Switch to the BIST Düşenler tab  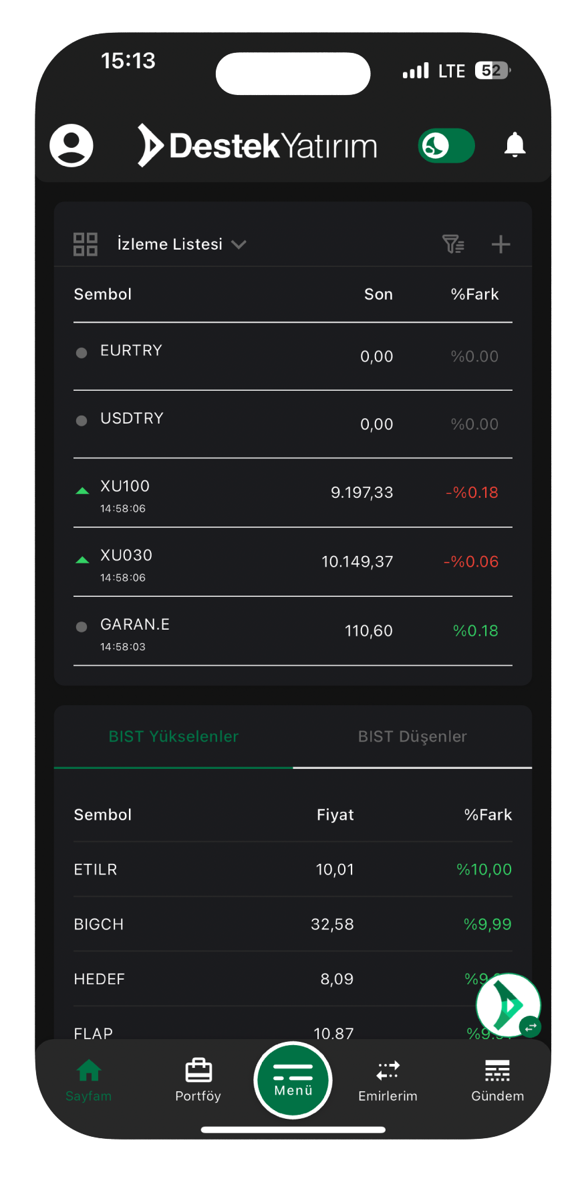412,737
